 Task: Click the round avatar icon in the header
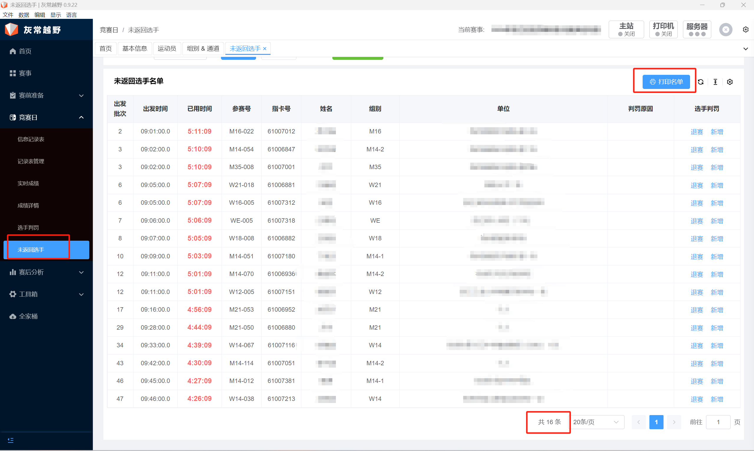coord(725,29)
